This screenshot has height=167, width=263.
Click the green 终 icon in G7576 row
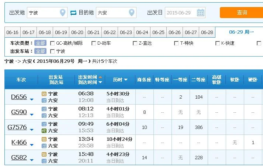44,131
